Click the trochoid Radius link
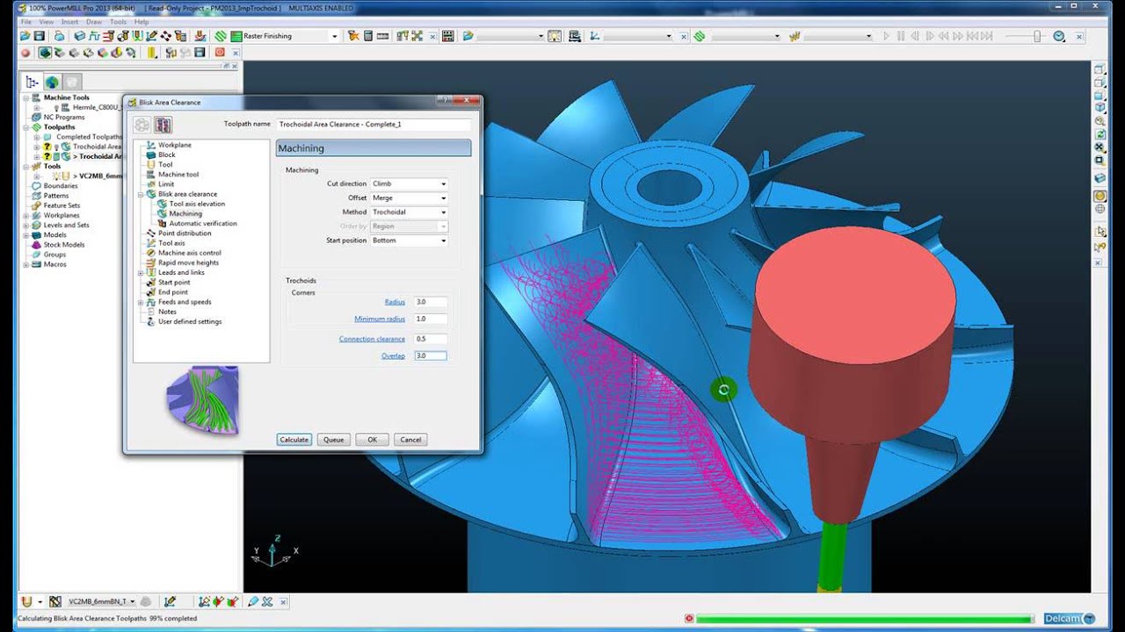Viewport: 1125px width, 632px height. tap(395, 302)
